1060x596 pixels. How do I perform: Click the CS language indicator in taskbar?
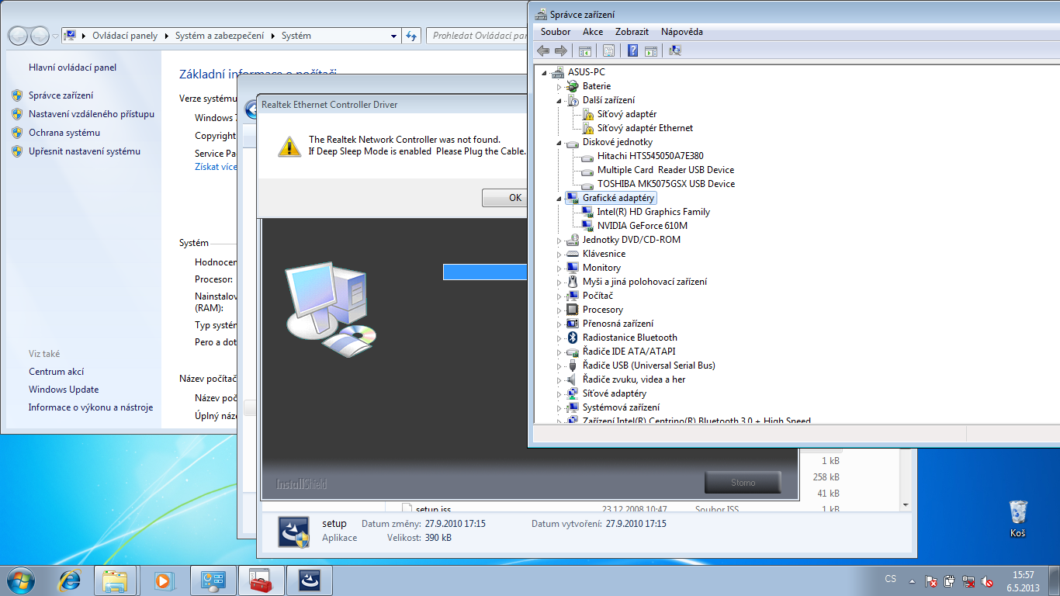coord(891,579)
